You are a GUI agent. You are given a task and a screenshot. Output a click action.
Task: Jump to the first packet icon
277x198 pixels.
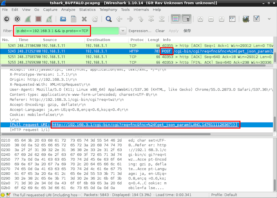151,19
